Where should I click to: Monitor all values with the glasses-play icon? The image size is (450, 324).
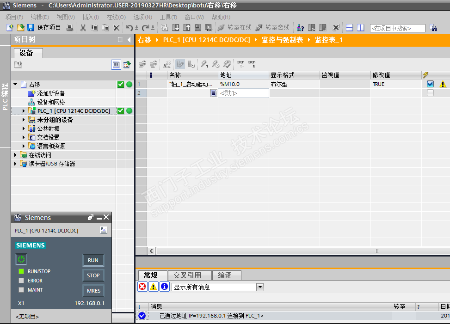point(240,64)
